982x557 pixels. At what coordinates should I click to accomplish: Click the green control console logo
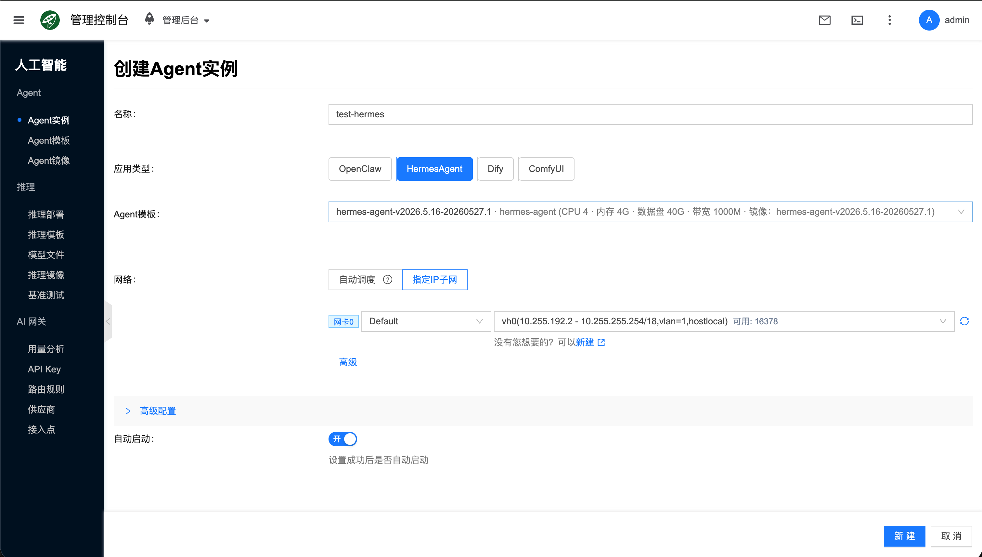point(50,20)
